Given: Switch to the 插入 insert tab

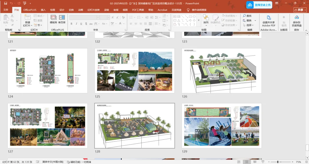Looking at the screenshot, I should (43, 10).
